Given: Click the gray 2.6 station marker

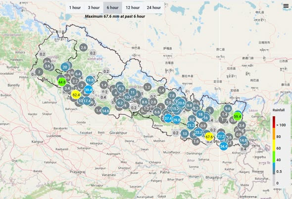Looking at the screenshot, I should (x=84, y=48).
